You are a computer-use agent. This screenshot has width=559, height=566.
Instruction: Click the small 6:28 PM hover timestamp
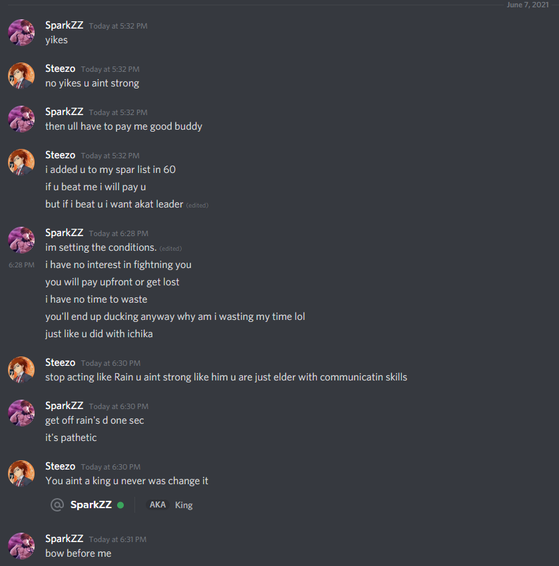click(x=21, y=265)
